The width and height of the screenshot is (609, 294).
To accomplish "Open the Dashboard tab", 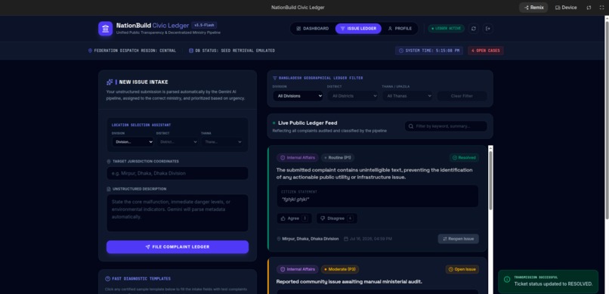I will point(313,29).
